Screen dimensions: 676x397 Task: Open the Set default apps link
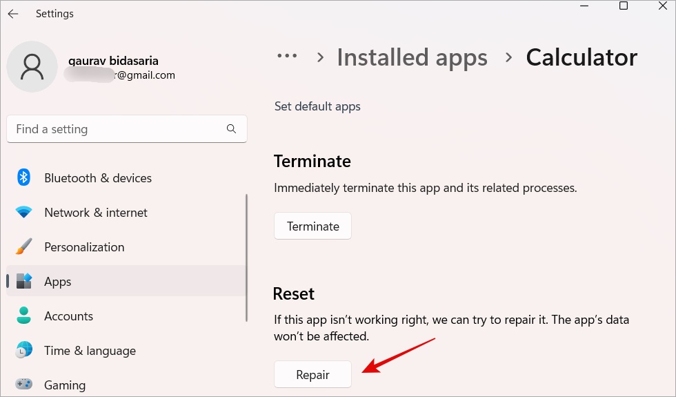tap(317, 106)
